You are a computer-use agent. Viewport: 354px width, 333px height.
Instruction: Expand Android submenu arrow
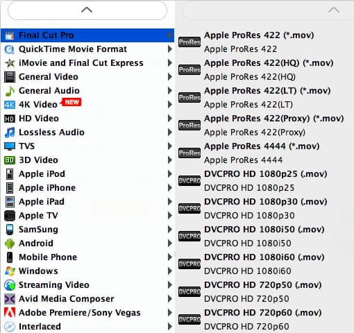[170, 244]
